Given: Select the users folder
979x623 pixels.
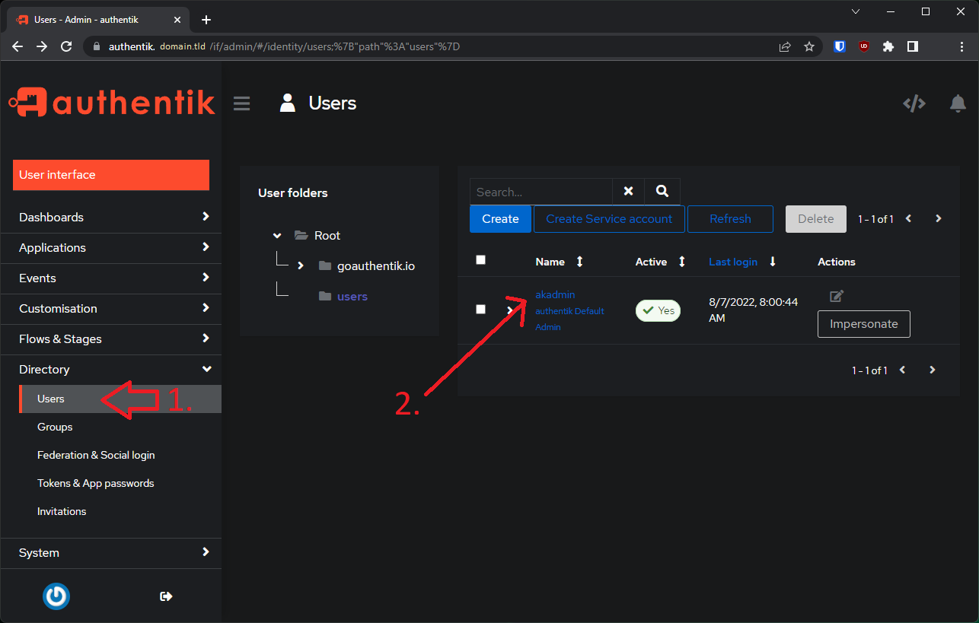Looking at the screenshot, I should (x=352, y=297).
